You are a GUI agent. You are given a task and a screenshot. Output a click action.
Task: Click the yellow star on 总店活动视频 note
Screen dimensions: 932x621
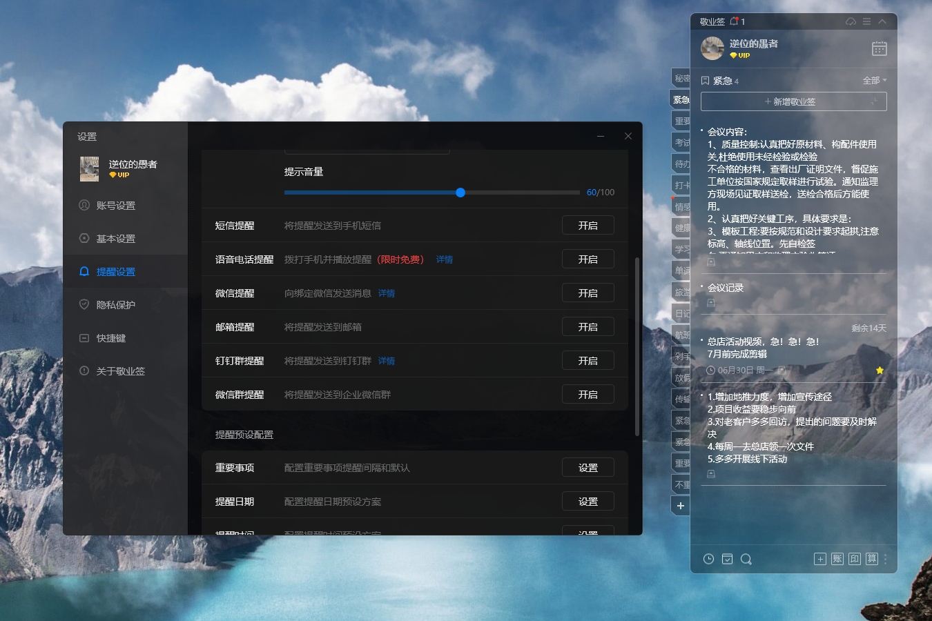click(880, 371)
